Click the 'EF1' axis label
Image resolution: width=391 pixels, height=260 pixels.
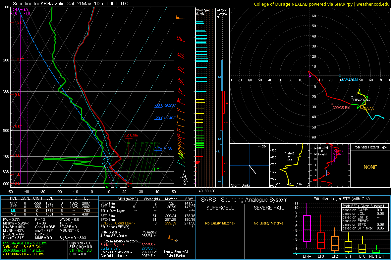tap(348, 256)
